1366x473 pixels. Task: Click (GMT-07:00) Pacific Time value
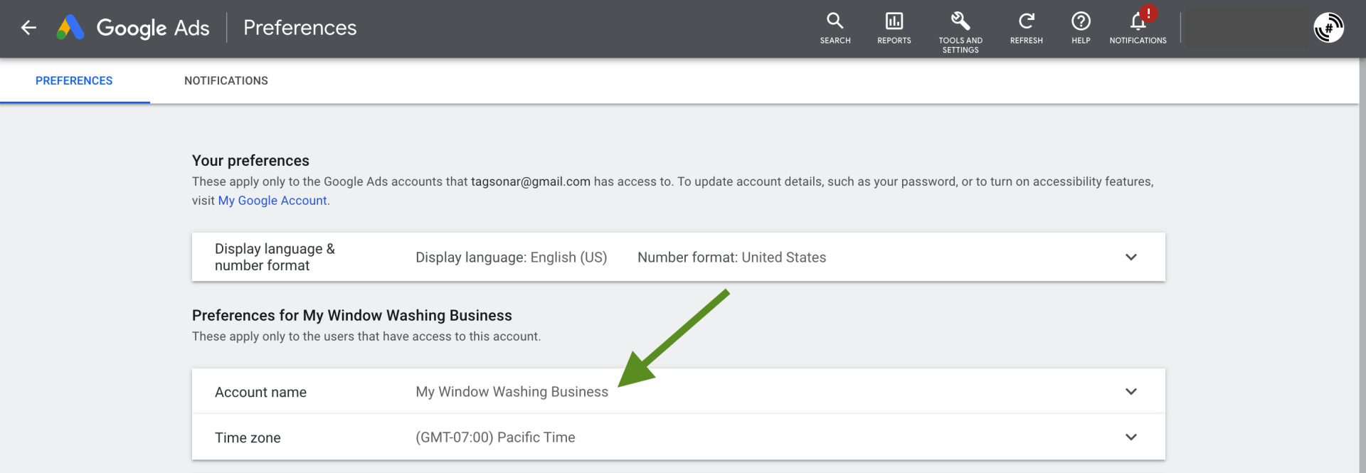(495, 437)
